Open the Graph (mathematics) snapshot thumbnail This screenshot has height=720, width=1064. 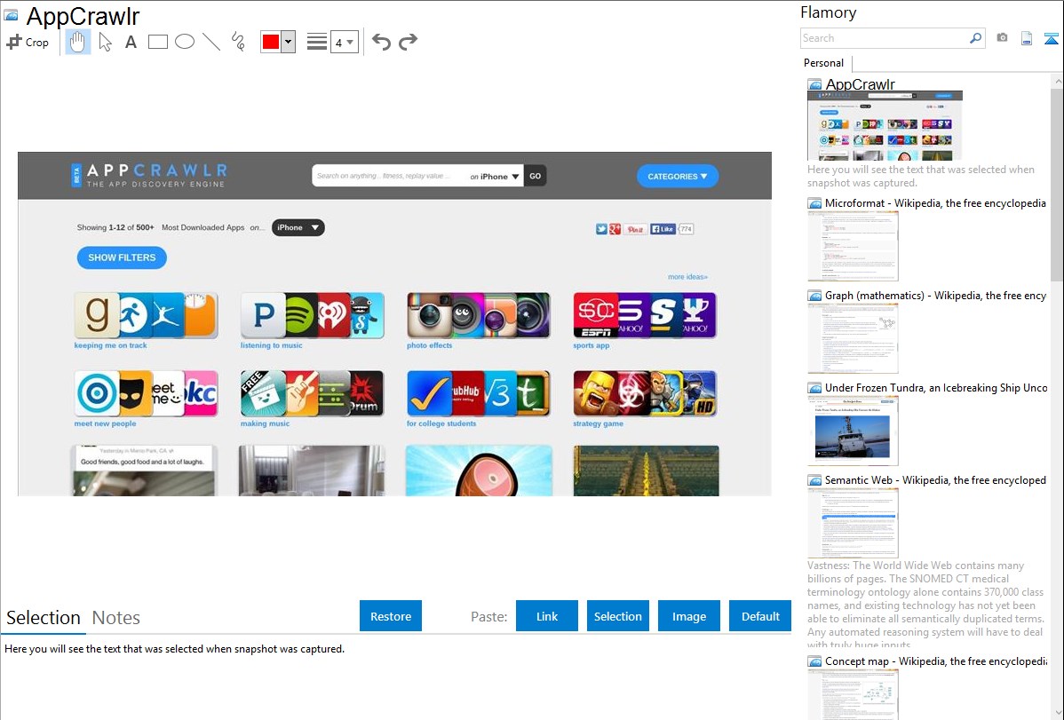click(853, 338)
